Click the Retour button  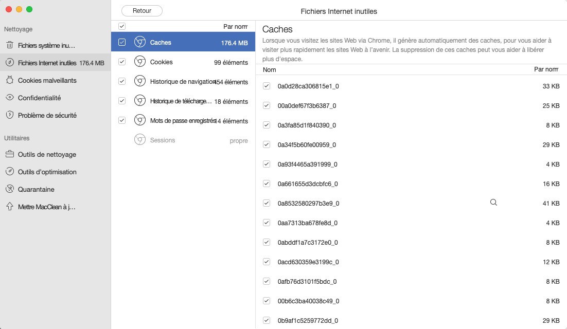click(142, 11)
